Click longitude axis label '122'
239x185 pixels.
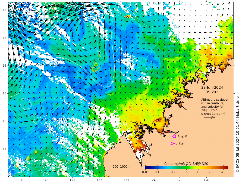pos(99,180)
